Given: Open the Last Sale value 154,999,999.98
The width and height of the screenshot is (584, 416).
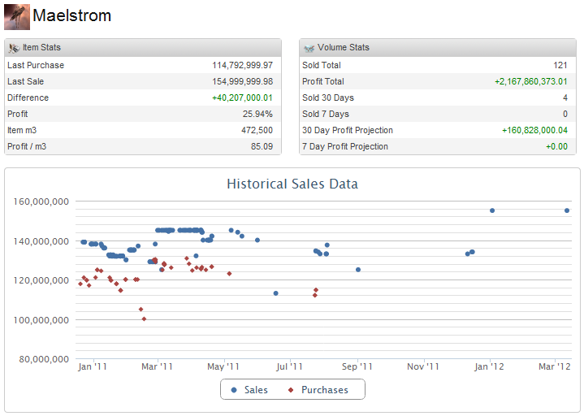Looking at the screenshot, I should (x=242, y=81).
